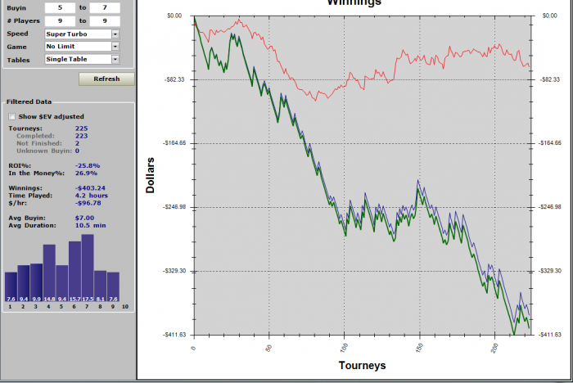Select the No Limit game combo box

(82, 47)
